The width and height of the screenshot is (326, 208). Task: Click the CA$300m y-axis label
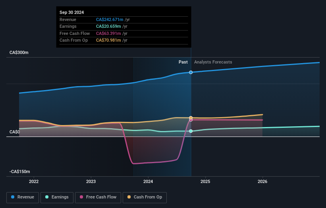pos(19,52)
